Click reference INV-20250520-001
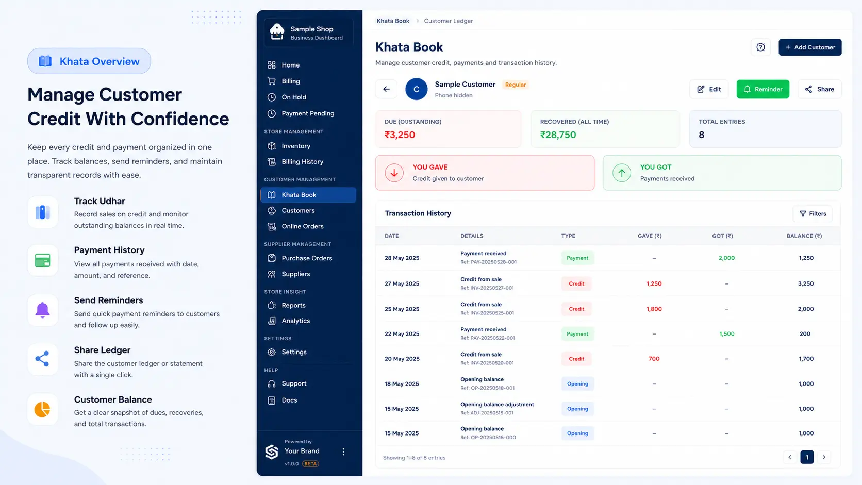The width and height of the screenshot is (862, 485). (x=487, y=363)
